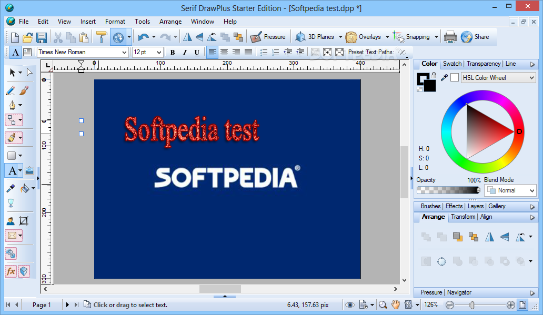Click the zoom out minus button
This screenshot has height=315, width=543.
tap(450, 305)
